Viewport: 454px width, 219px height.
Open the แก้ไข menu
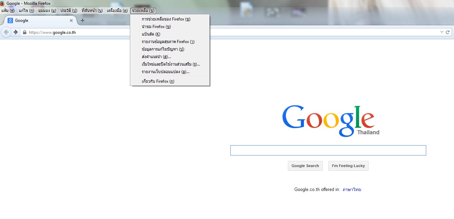[26, 11]
